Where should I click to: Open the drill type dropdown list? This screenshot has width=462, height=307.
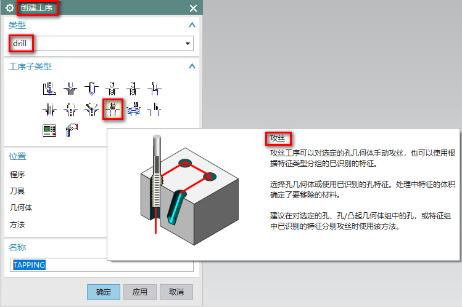pyautogui.click(x=187, y=44)
